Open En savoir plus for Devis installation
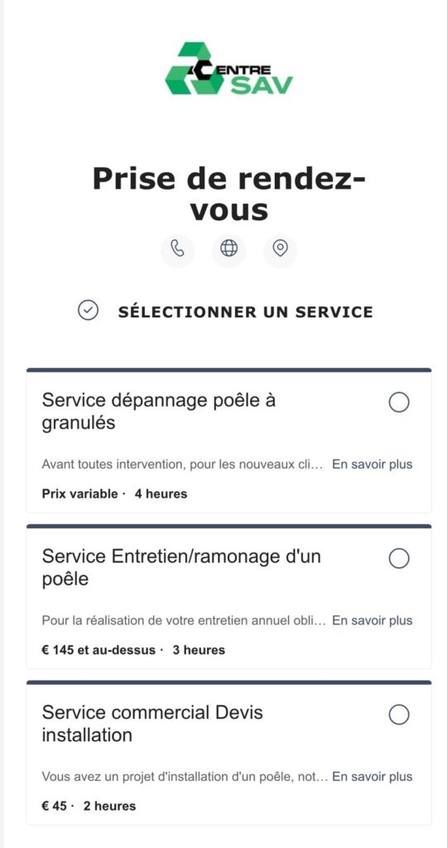The height and width of the screenshot is (848, 447). coord(372,777)
